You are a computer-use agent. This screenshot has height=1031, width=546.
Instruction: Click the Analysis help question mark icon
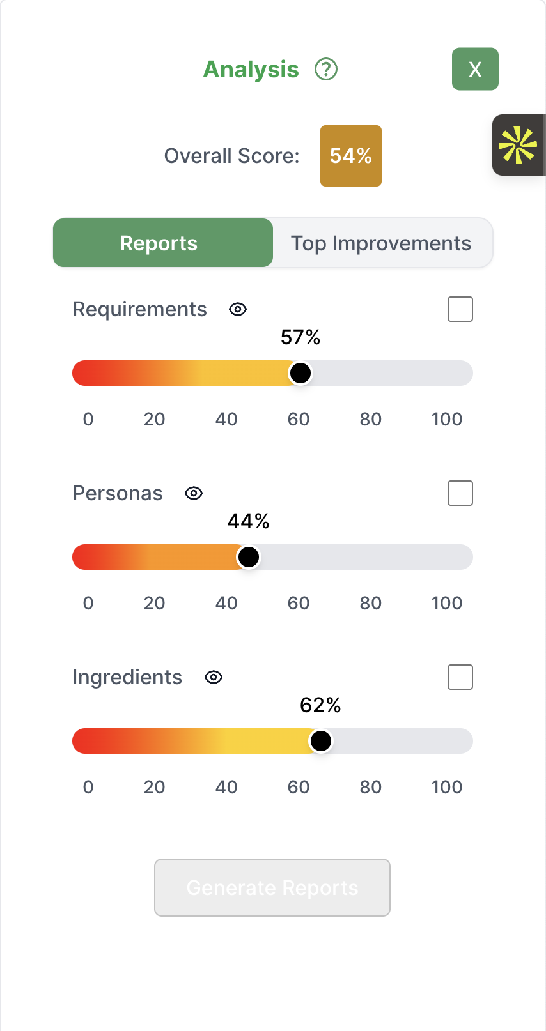point(326,69)
